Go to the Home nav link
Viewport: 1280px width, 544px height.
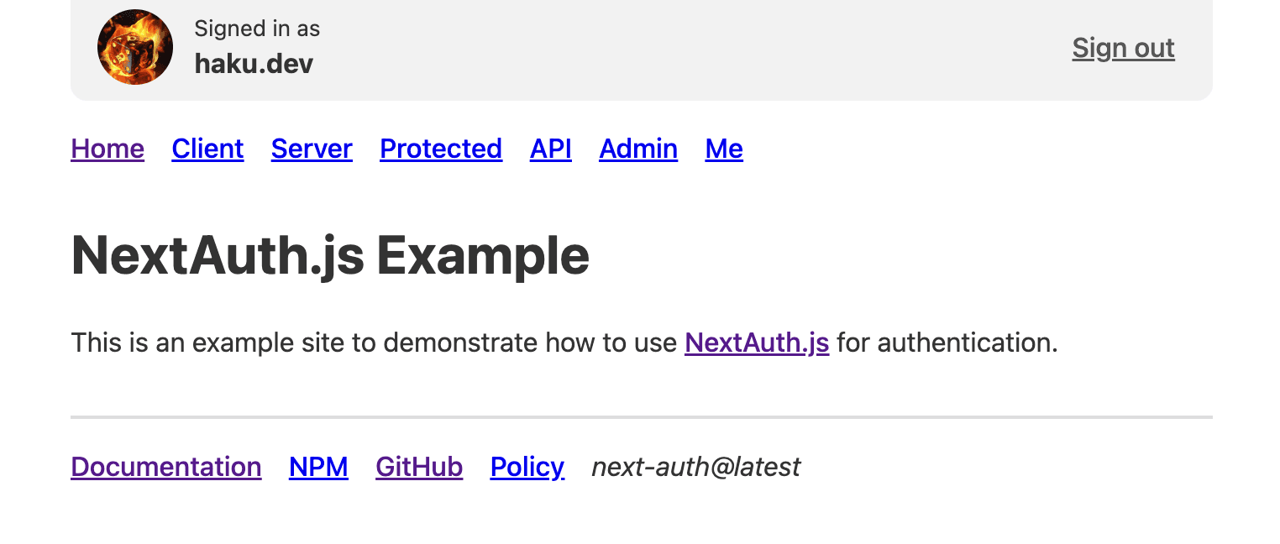[x=108, y=149]
